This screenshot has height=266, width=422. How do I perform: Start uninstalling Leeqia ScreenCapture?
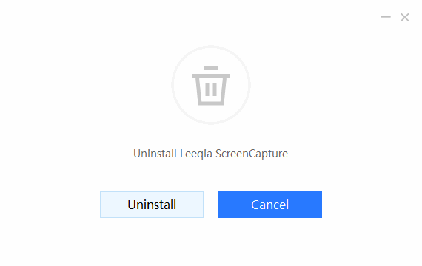[x=152, y=205]
